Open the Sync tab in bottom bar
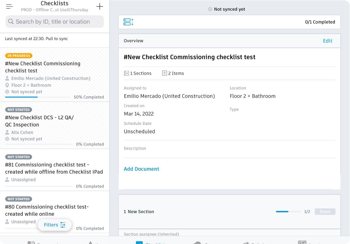 197,242
